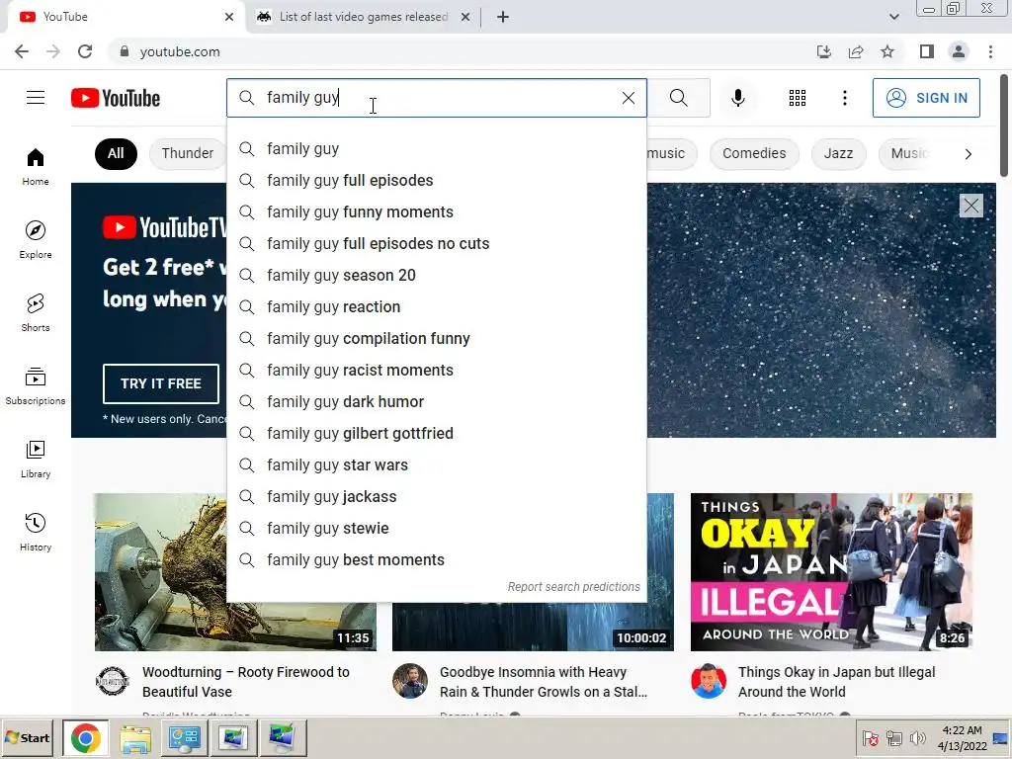This screenshot has width=1012, height=759.
Task: Open a new browser tab
Action: pyautogui.click(x=503, y=17)
